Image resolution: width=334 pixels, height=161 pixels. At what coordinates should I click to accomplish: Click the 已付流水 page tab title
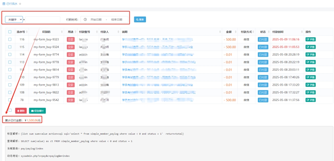(12, 4)
